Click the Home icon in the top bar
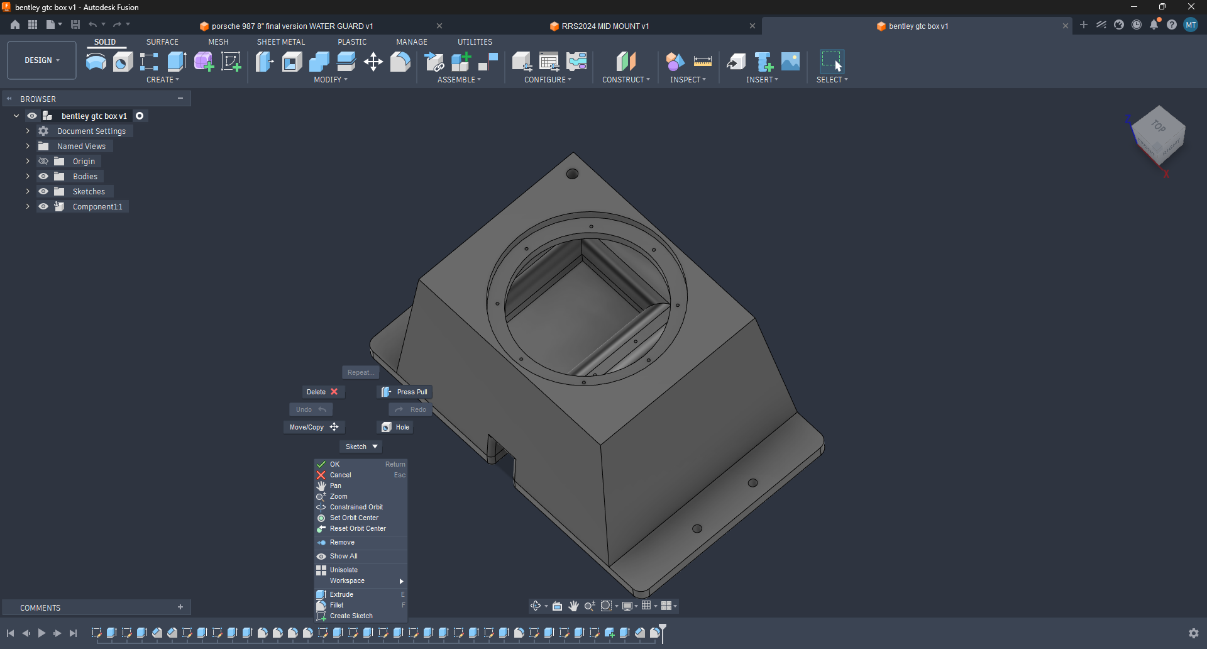The image size is (1207, 649). coord(15,25)
